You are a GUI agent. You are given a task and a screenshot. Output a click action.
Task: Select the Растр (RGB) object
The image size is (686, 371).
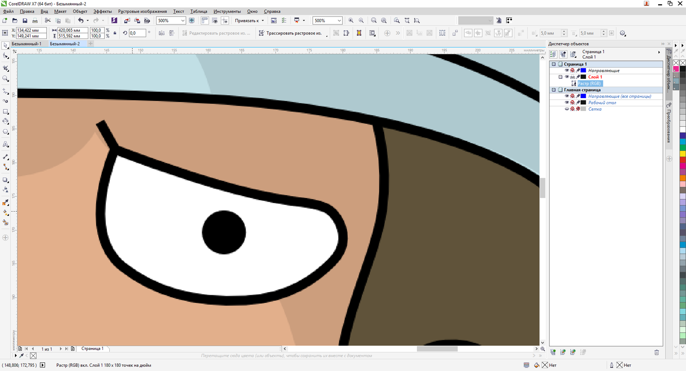[x=589, y=84]
